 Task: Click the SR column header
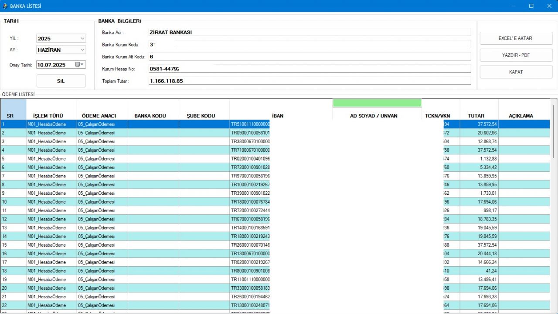tap(10, 116)
